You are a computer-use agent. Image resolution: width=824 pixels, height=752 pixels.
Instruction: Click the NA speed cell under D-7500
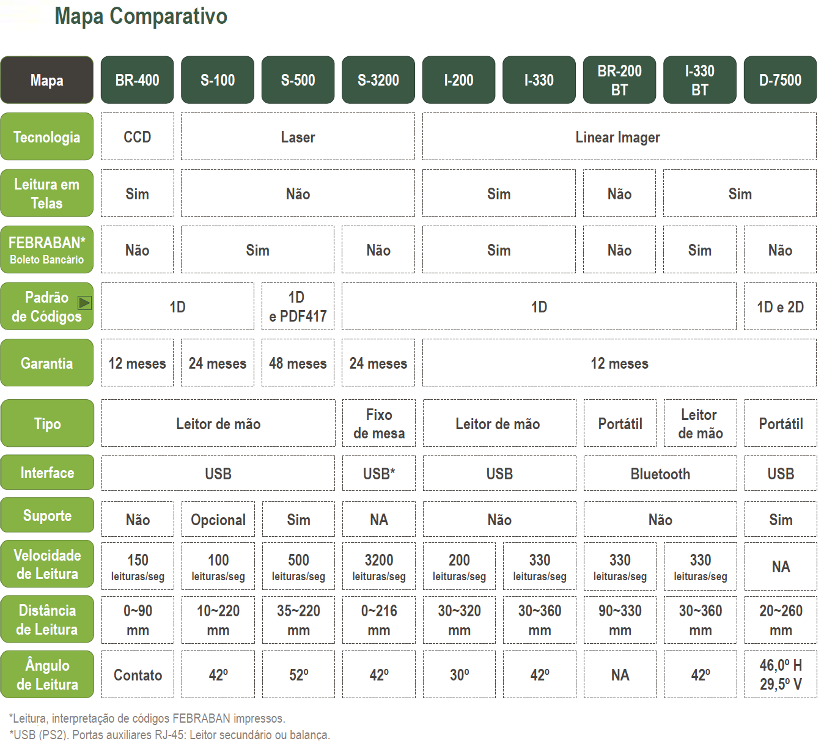[x=781, y=566]
